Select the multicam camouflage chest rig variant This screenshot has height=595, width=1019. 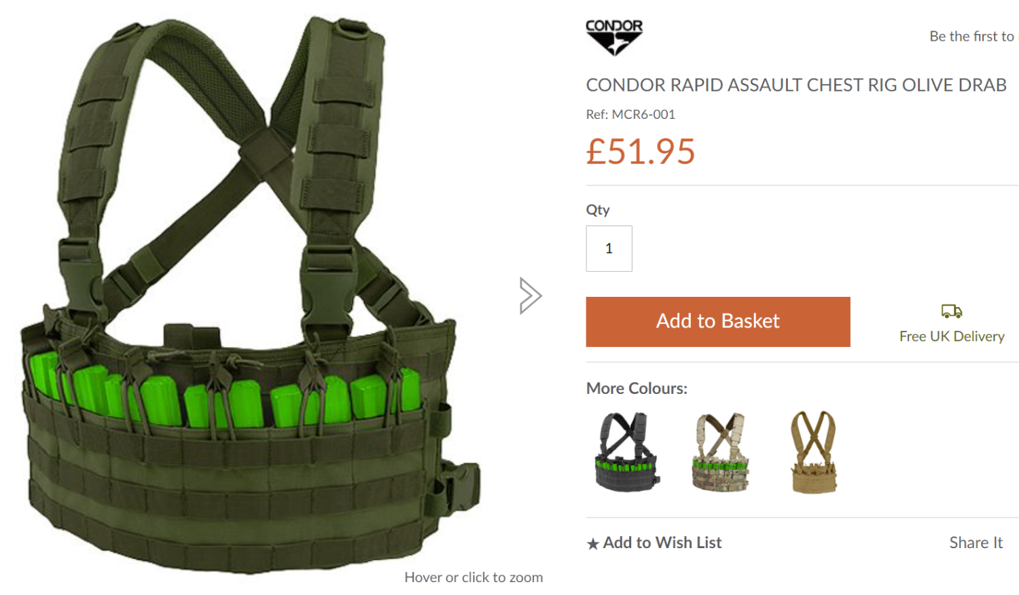(x=721, y=451)
